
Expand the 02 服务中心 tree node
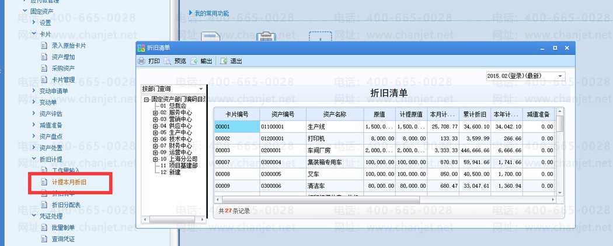155,113
